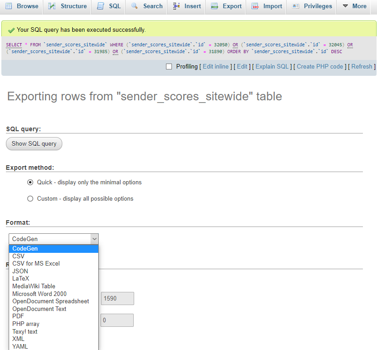
Task: Switch to the SQL tab
Action: click(x=108, y=6)
